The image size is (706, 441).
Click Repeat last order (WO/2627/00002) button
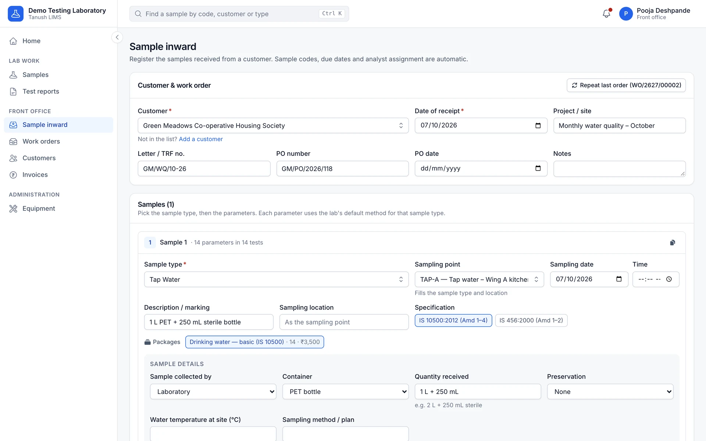[626, 85]
